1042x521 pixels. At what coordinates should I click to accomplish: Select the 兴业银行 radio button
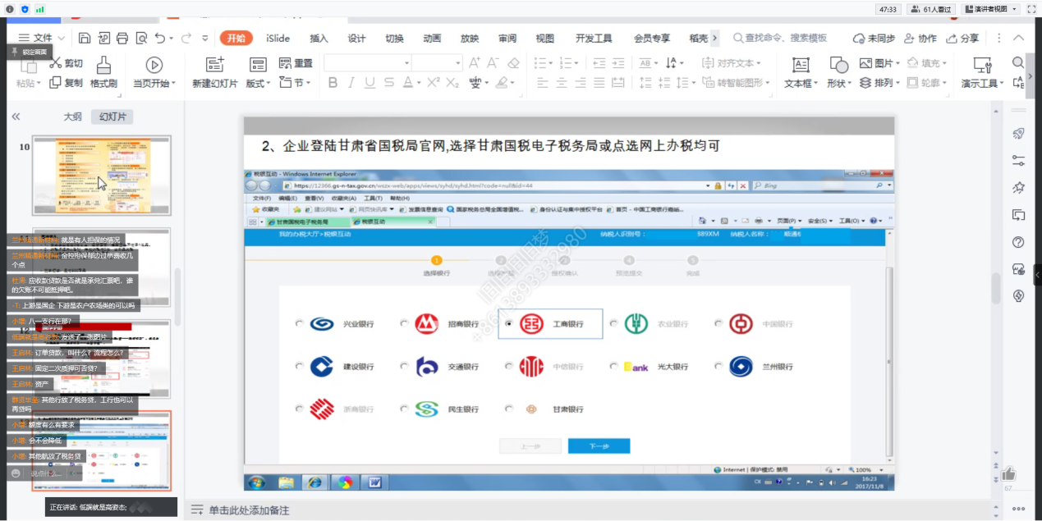pos(298,323)
